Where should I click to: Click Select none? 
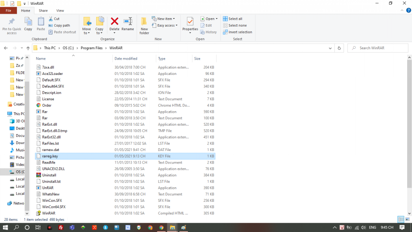click(235, 25)
